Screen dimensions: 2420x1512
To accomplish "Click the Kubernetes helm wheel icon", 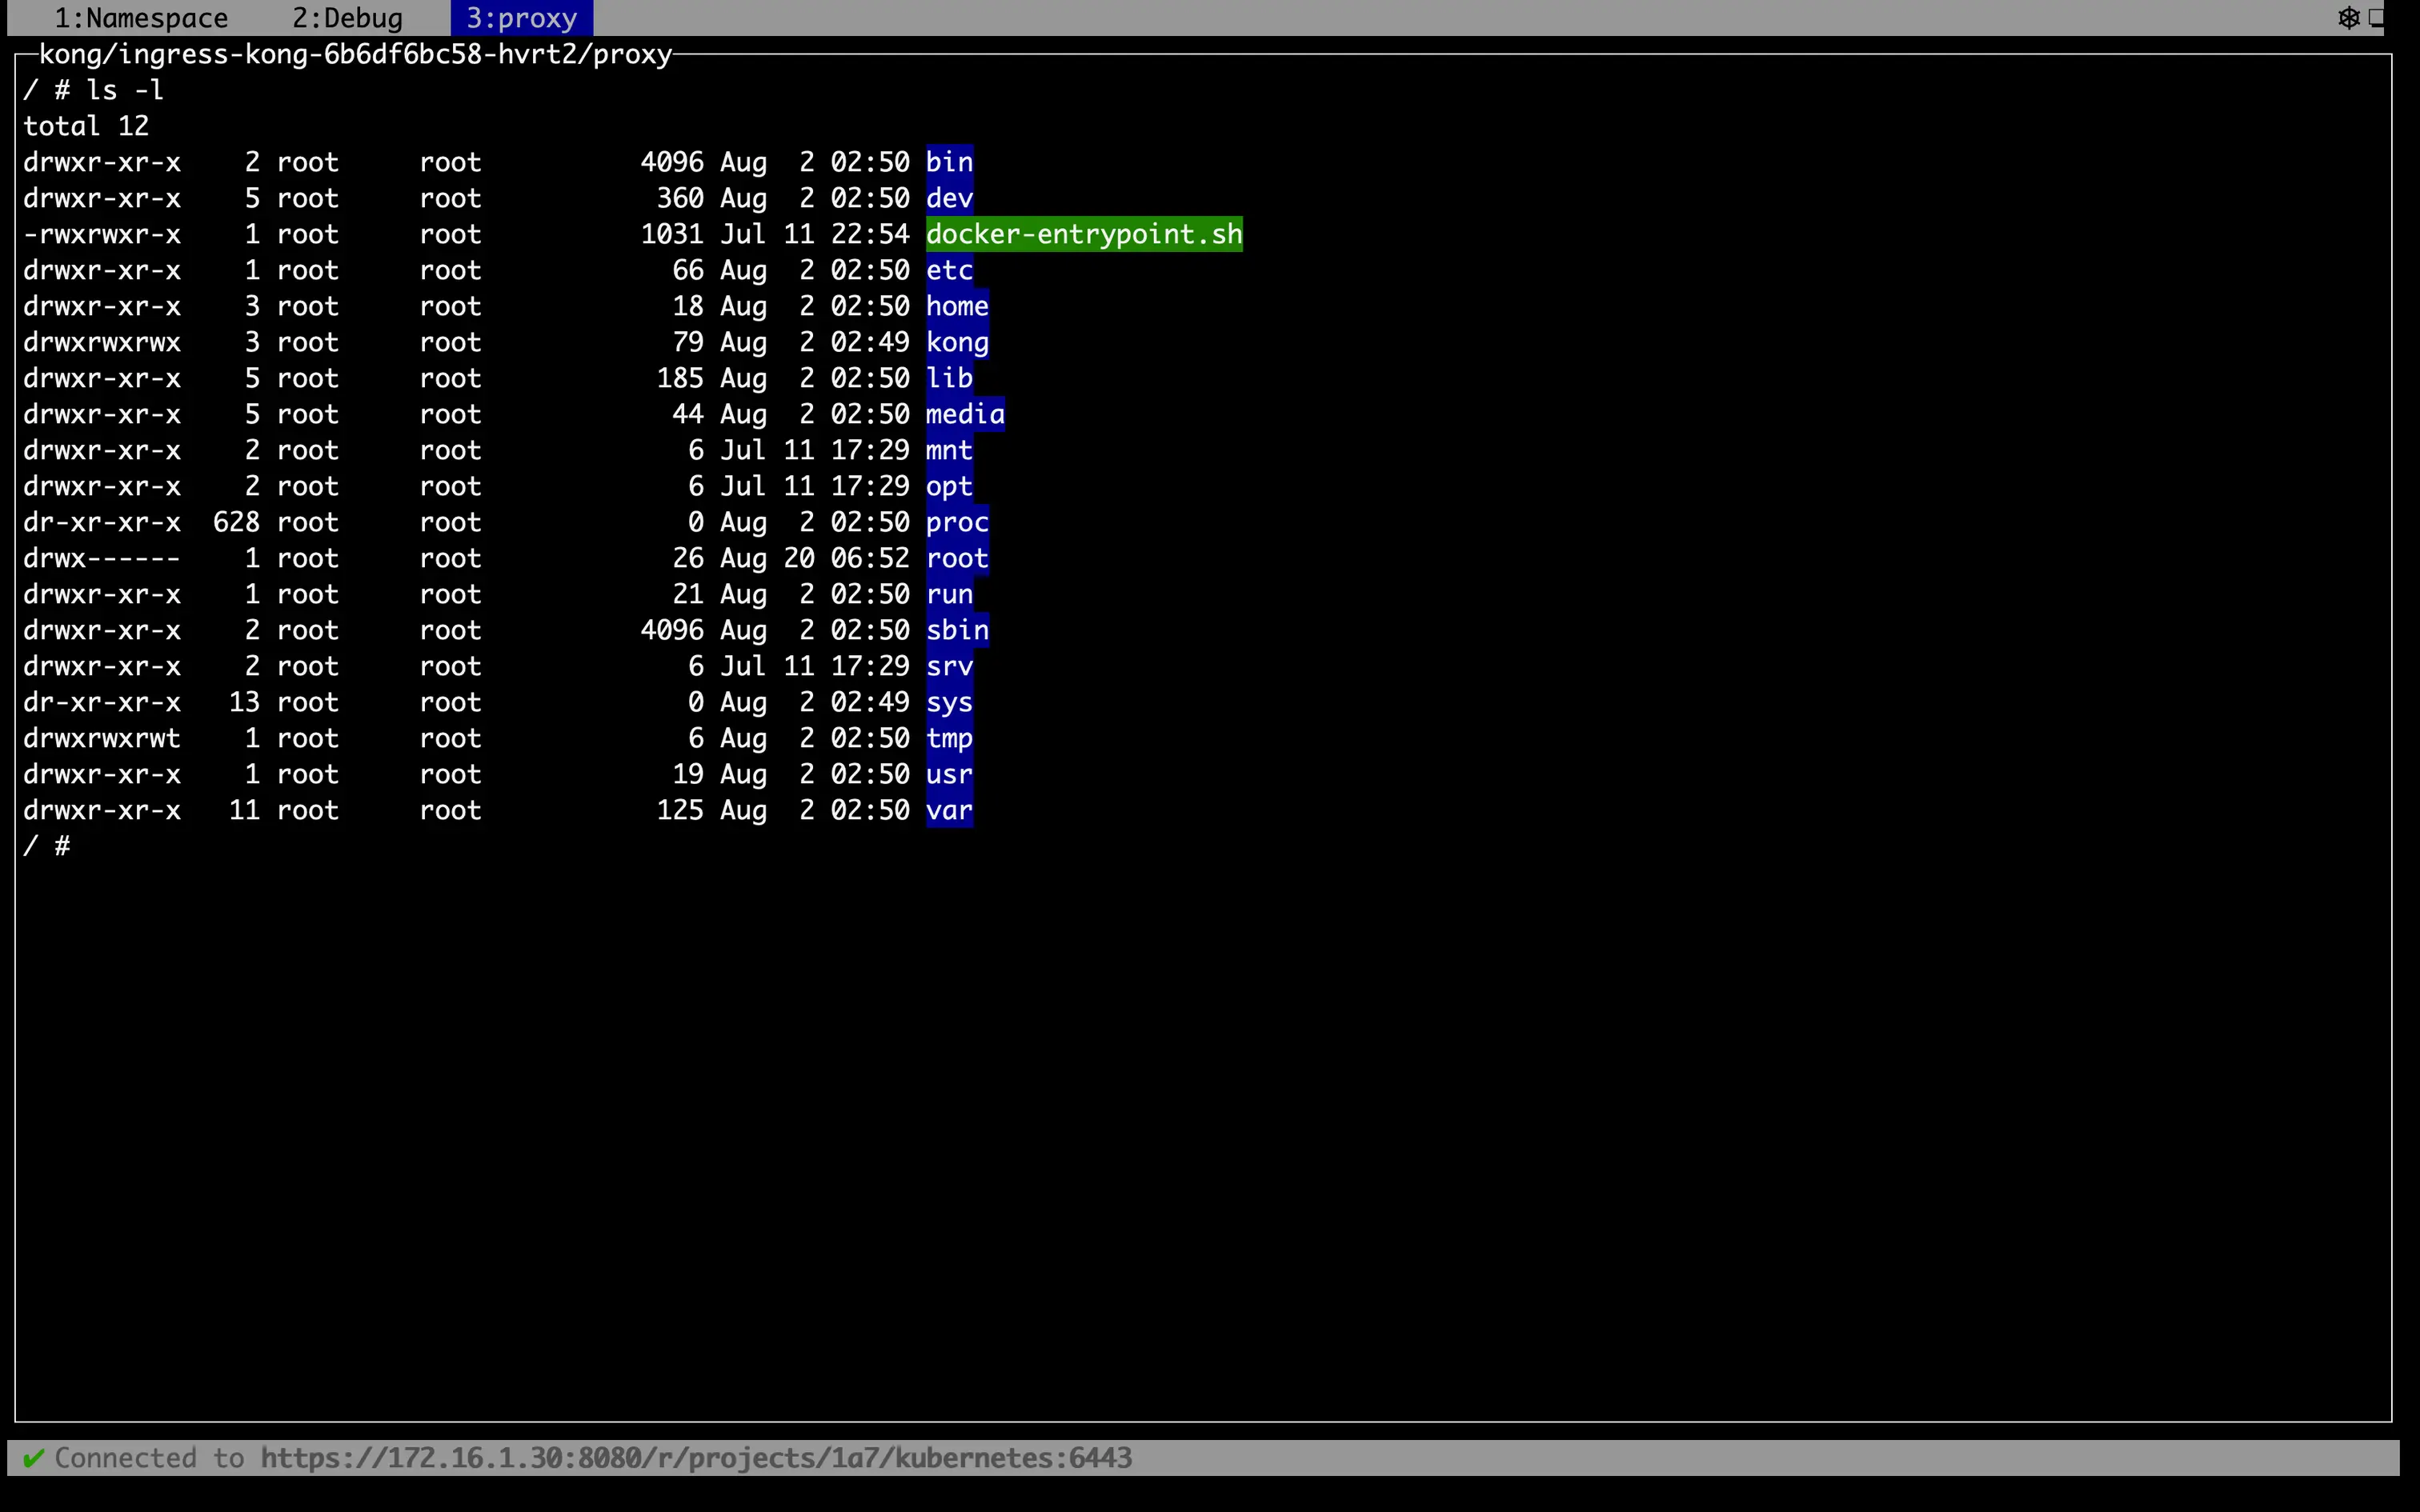I will (2348, 18).
